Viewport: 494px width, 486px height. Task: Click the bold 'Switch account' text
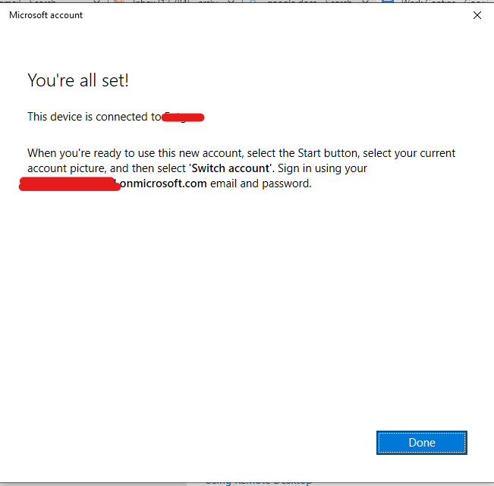pos(231,168)
